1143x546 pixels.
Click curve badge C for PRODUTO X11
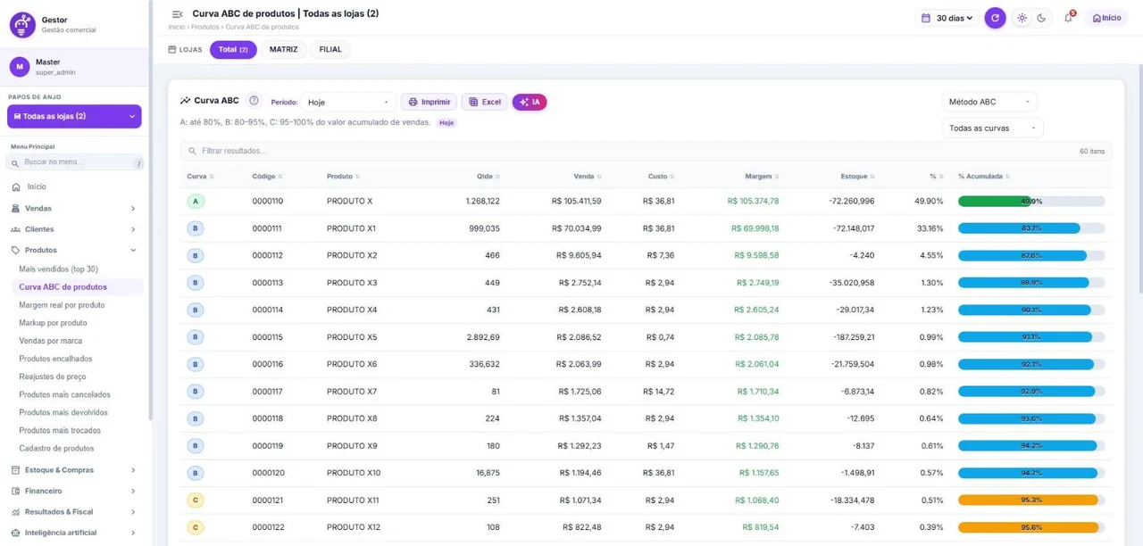pos(196,500)
